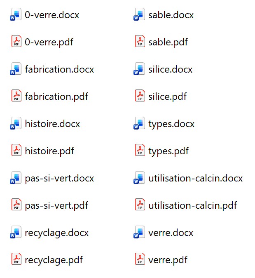This screenshot has width=255, height=278.
Task: Click the PDF icon for recyclage.pdf
Action: (16, 259)
